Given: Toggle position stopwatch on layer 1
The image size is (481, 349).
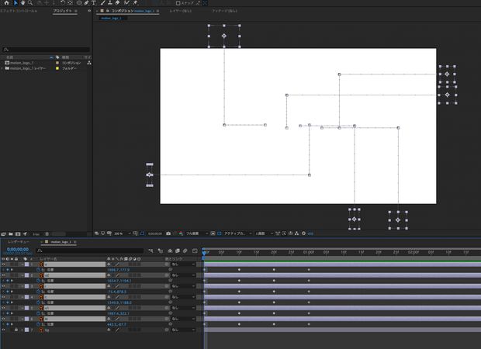Looking at the screenshot, I should pyautogui.click(x=38, y=270).
